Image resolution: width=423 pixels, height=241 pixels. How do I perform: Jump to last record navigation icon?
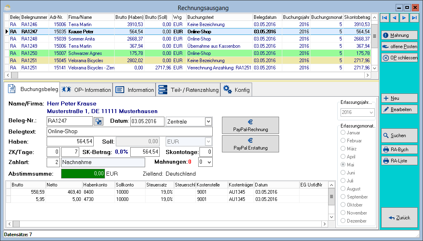(x=414, y=18)
